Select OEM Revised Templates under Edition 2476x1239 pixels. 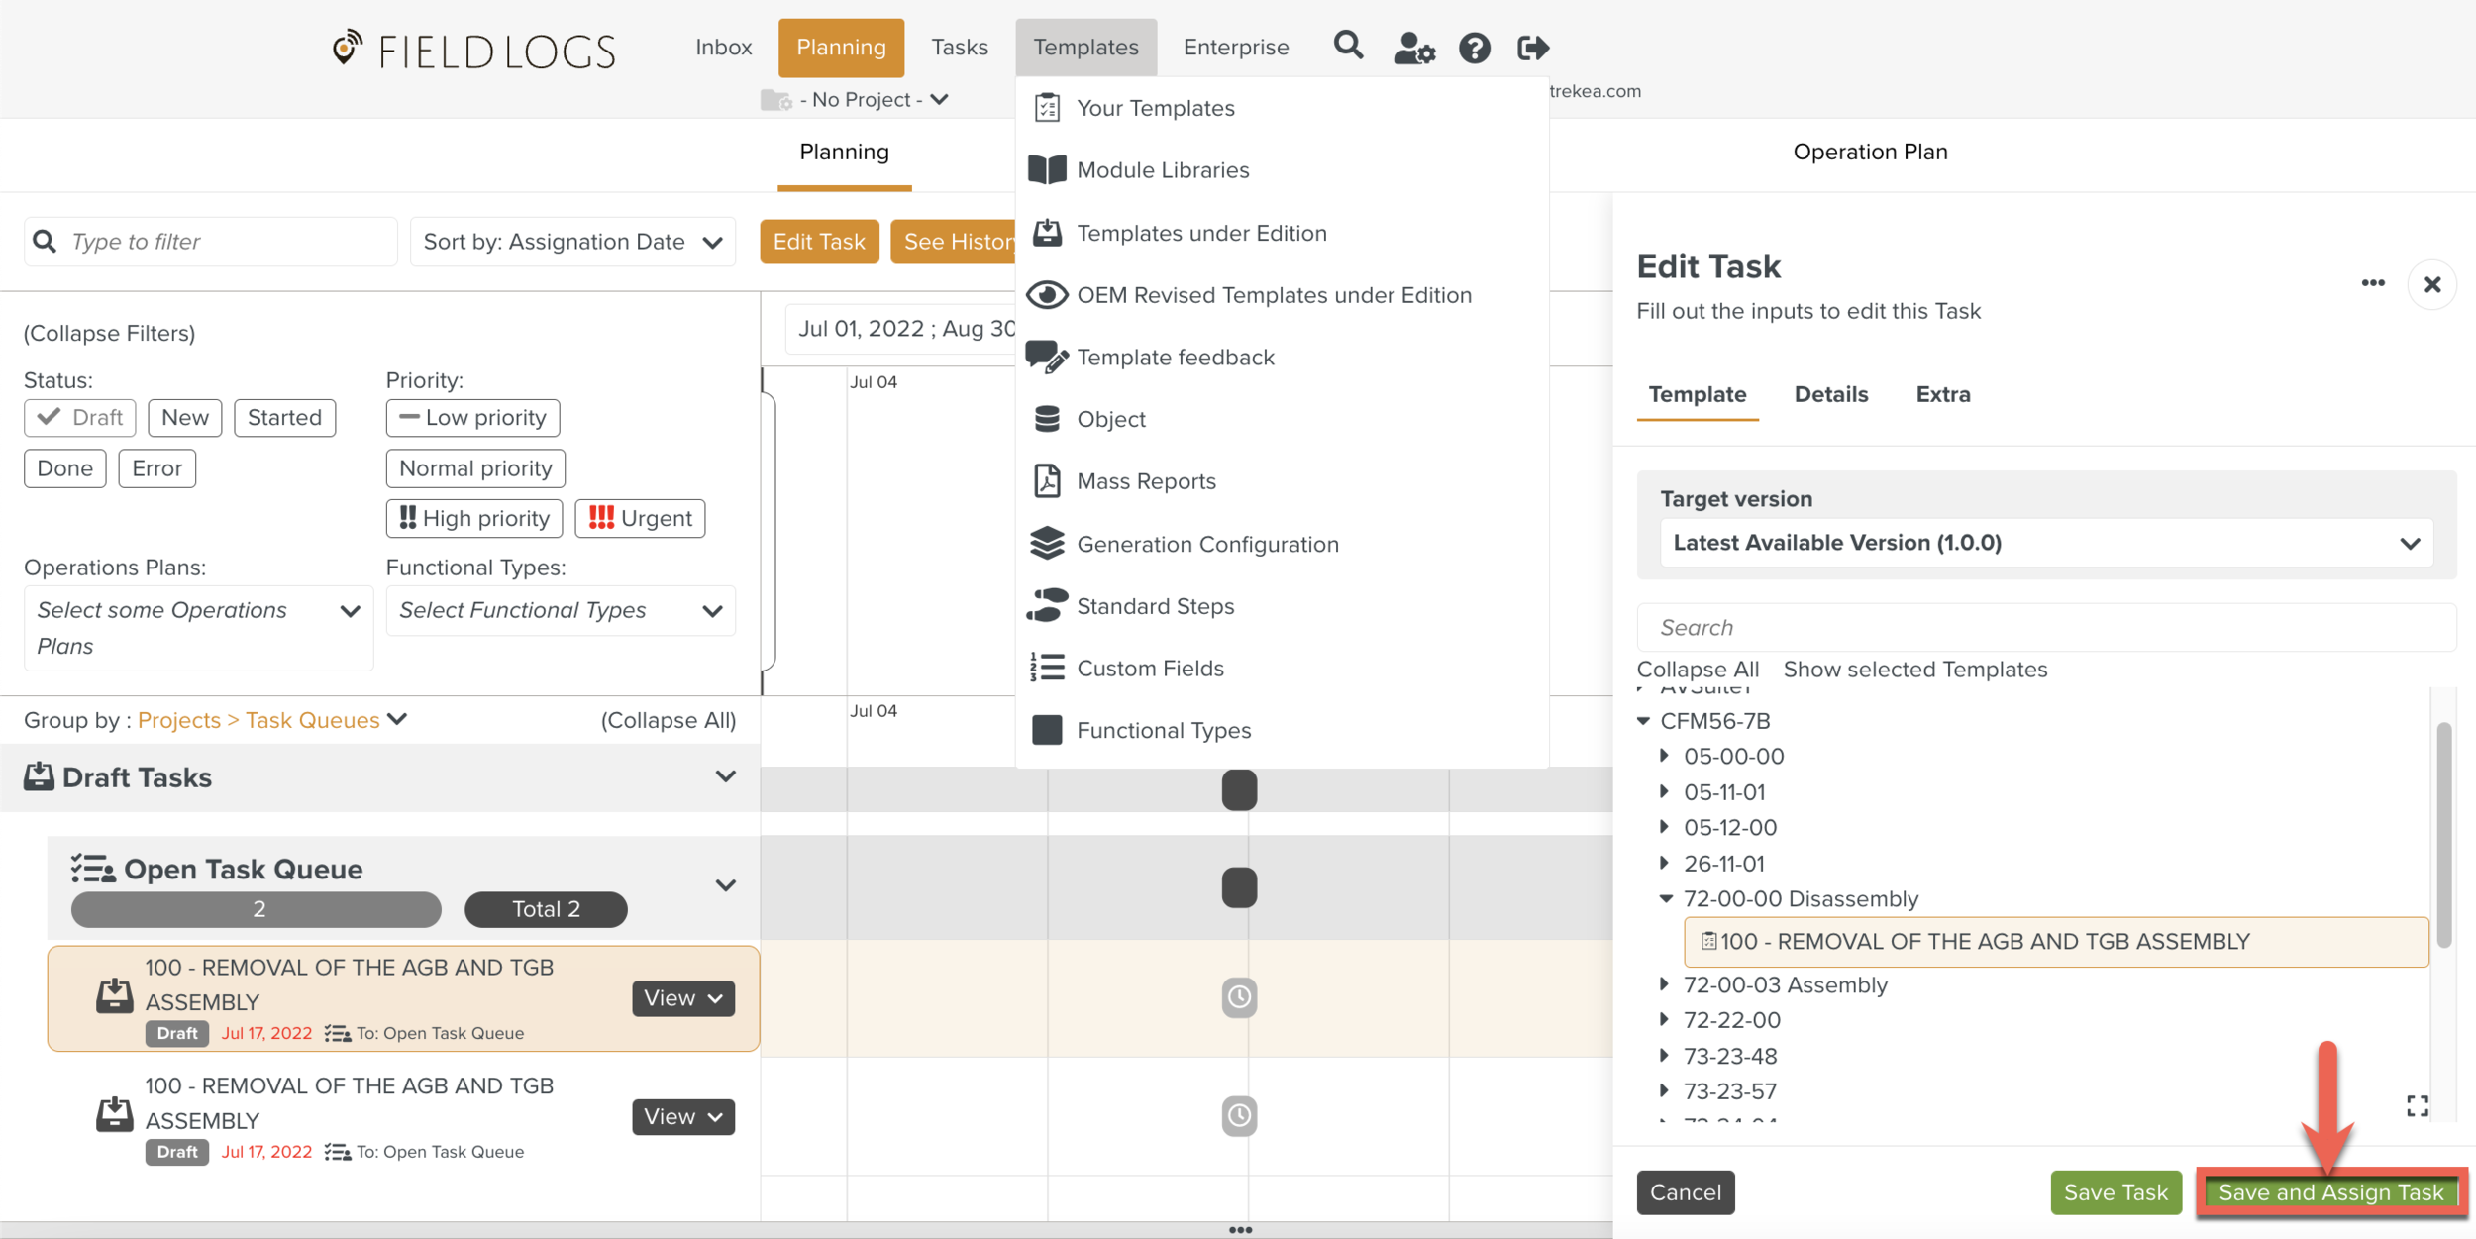point(1274,295)
